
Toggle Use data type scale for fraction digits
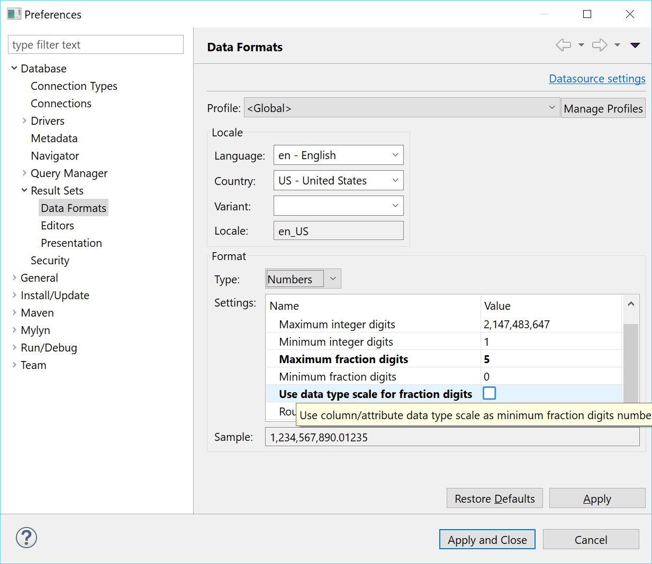tap(490, 393)
